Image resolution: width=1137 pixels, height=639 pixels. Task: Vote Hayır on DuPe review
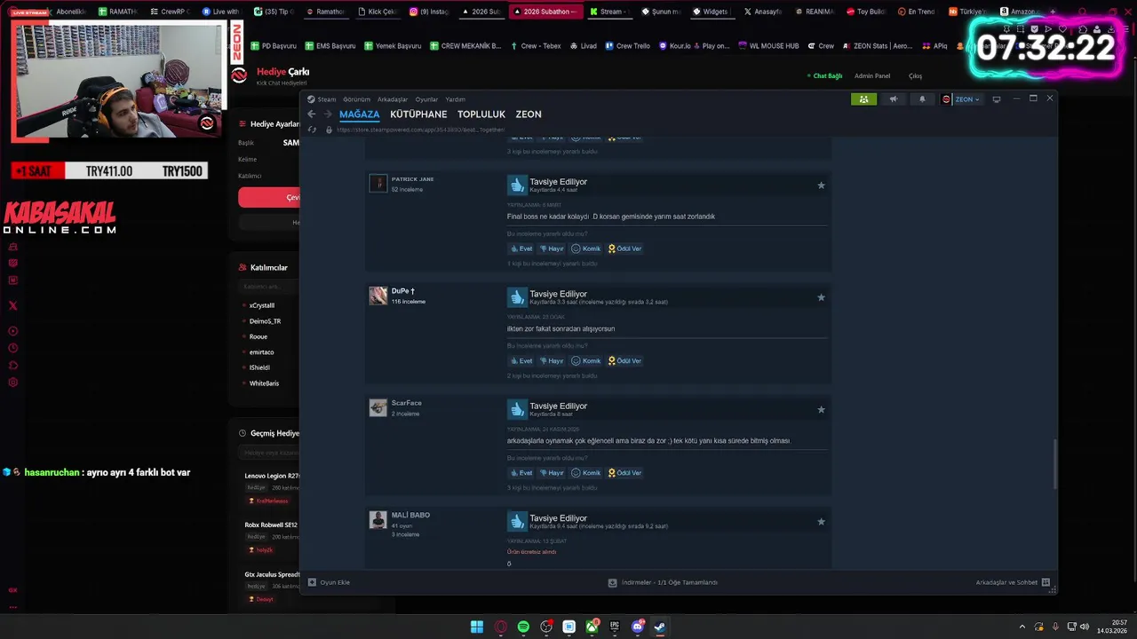552,361
